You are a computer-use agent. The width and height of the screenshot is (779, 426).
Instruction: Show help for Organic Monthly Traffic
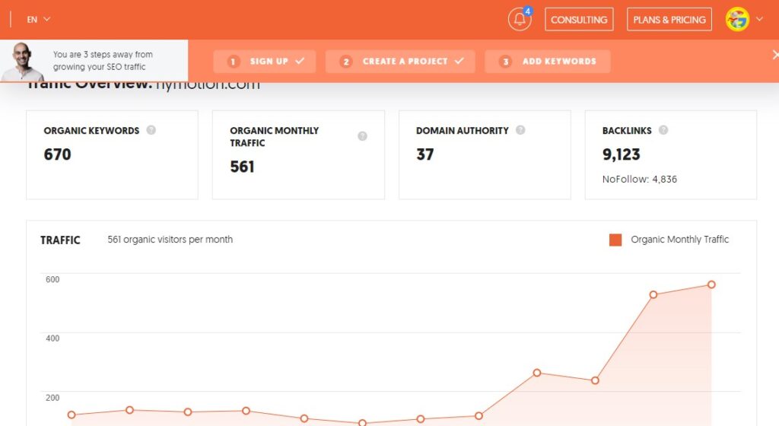tap(362, 136)
